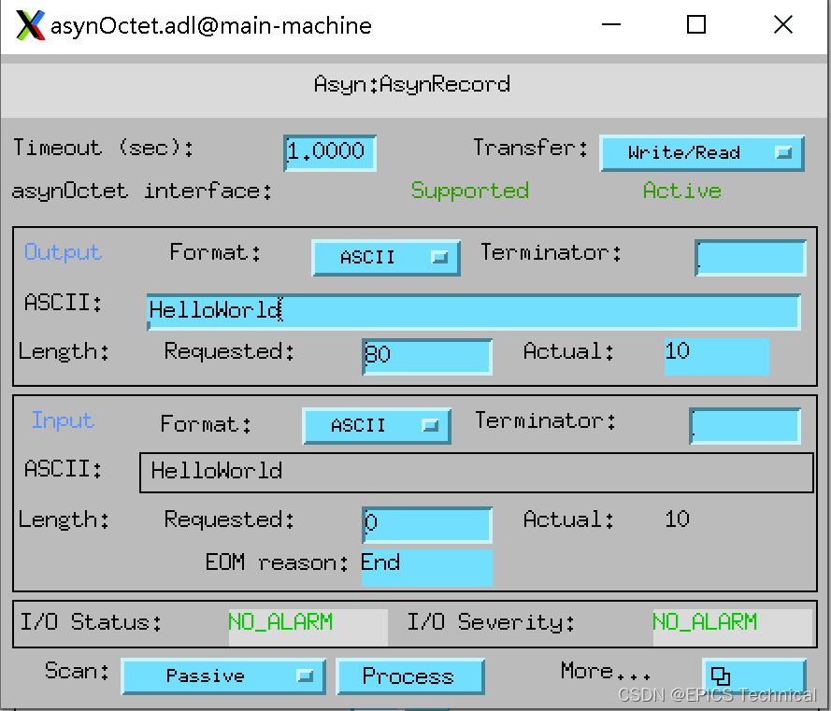This screenshot has width=831, height=711.
Task: Click the More... label
Action: tap(603, 670)
